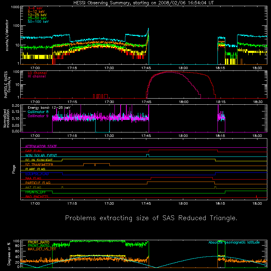This screenshot has width=271, height=271.
Task: Select the "GAP_FLAG" flag label
Action: click(34, 151)
